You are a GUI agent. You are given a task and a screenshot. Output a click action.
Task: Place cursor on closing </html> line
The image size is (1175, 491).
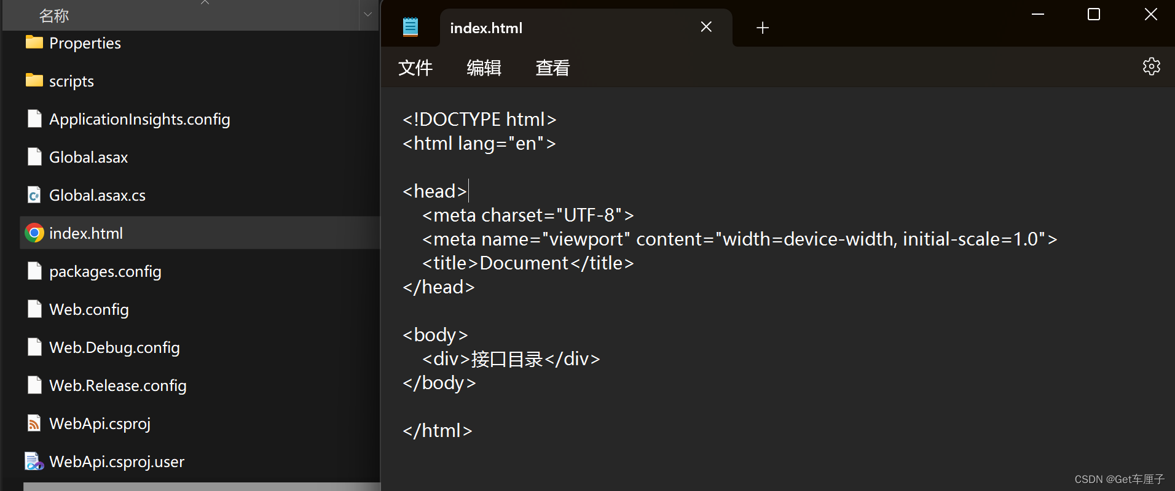click(x=438, y=430)
